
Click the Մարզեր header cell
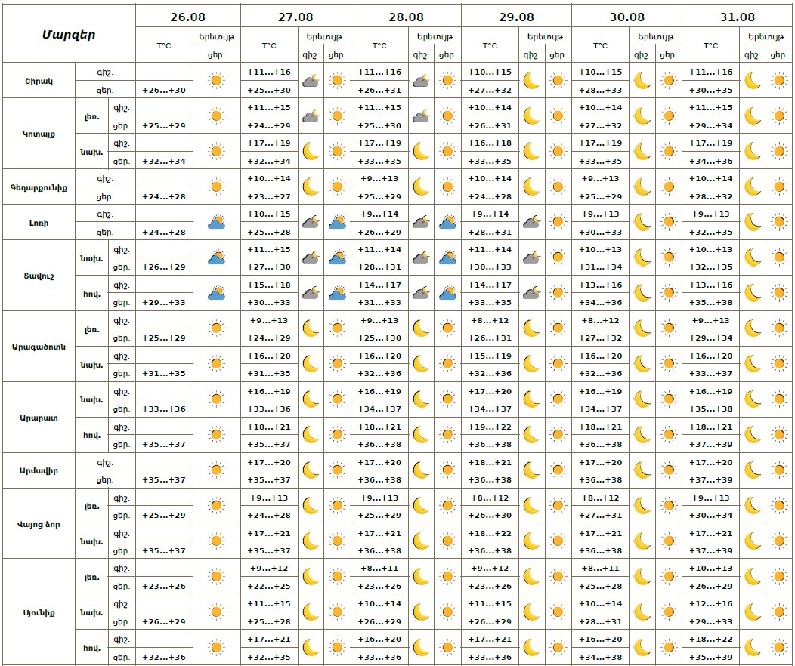coord(69,34)
